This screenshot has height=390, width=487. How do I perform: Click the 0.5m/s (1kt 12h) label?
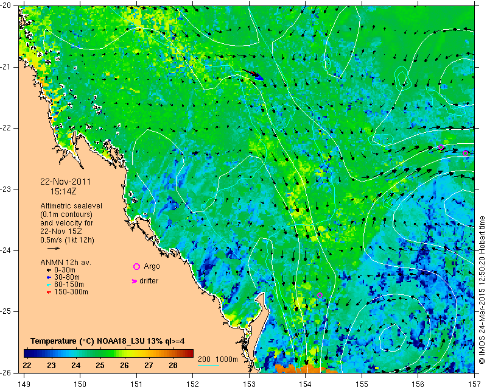(x=67, y=239)
